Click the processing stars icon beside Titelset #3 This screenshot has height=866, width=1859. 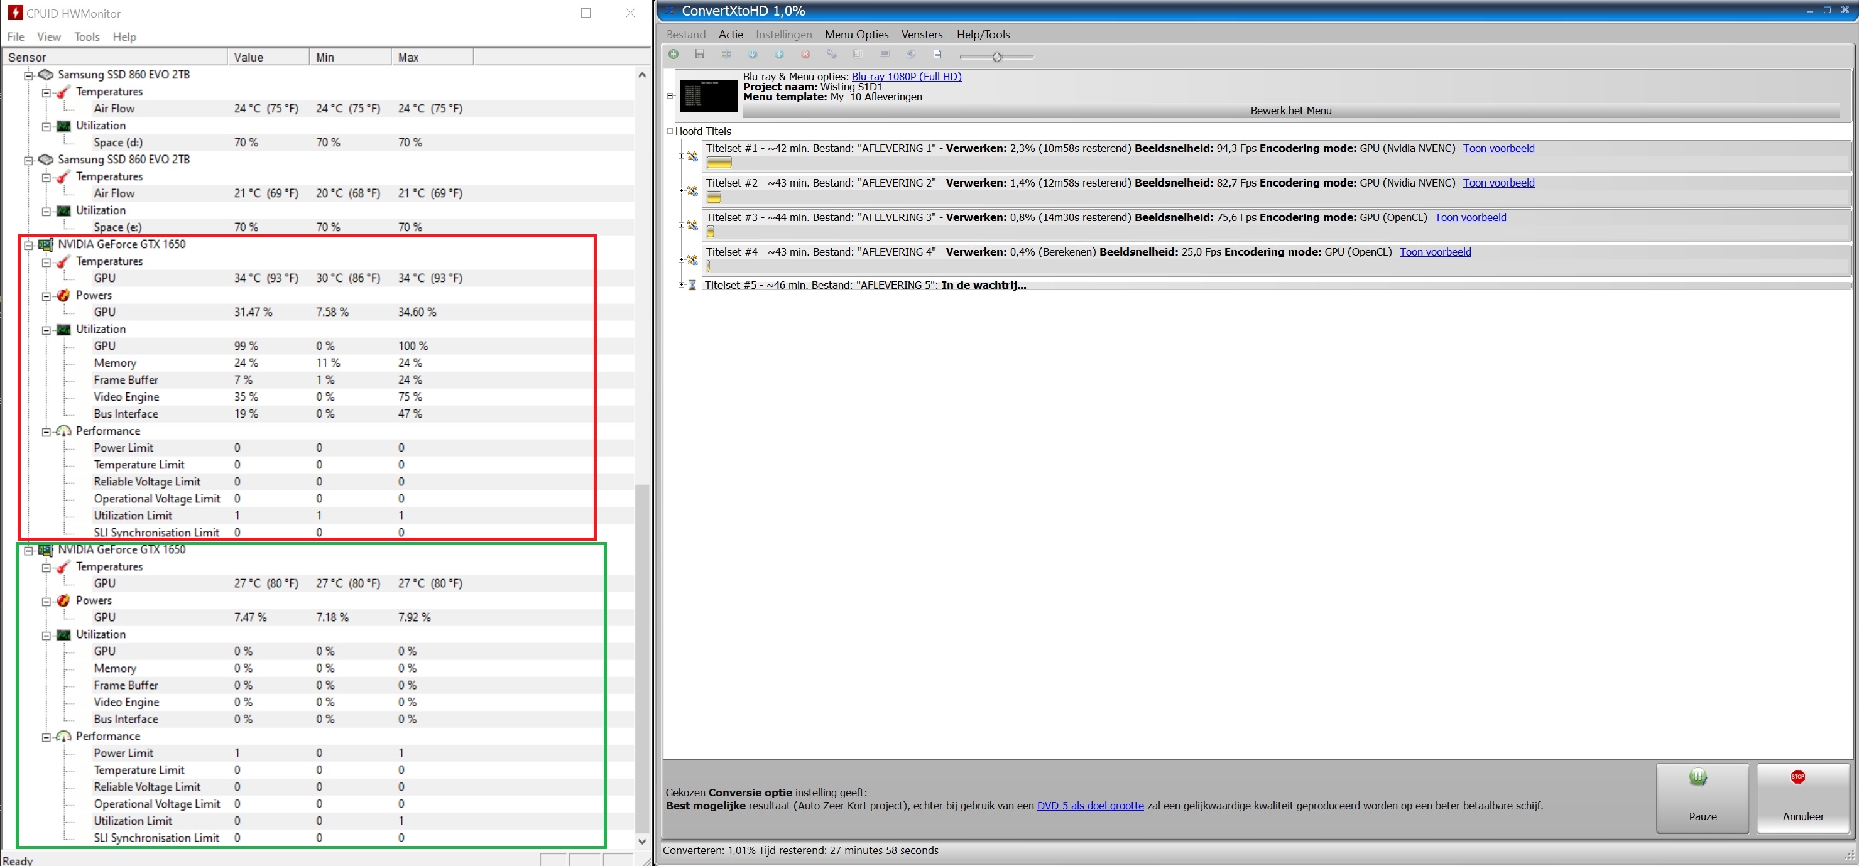point(692,225)
